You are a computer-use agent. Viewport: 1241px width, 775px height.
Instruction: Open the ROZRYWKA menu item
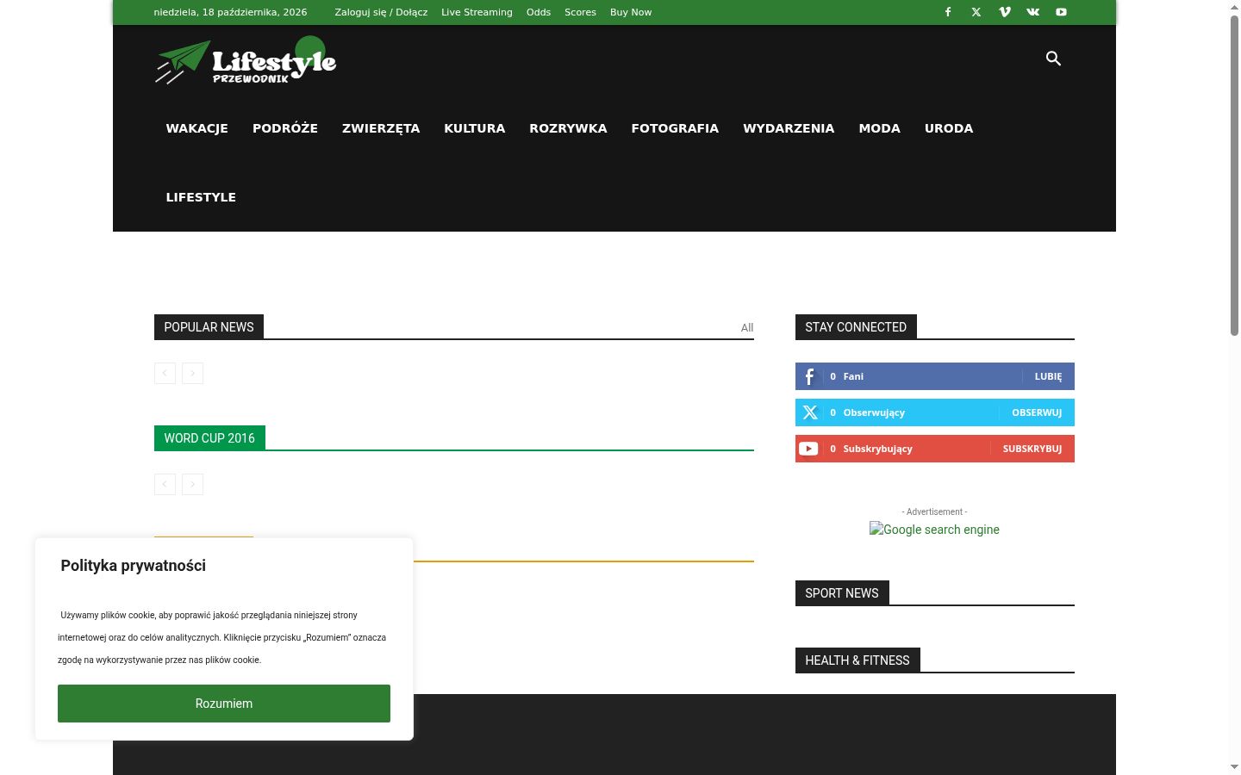point(568,128)
